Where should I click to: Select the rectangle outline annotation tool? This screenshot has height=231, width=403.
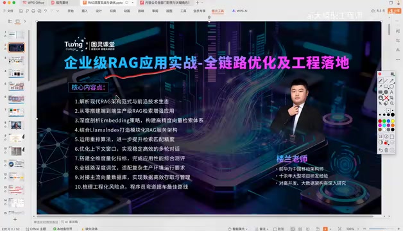pos(386,87)
